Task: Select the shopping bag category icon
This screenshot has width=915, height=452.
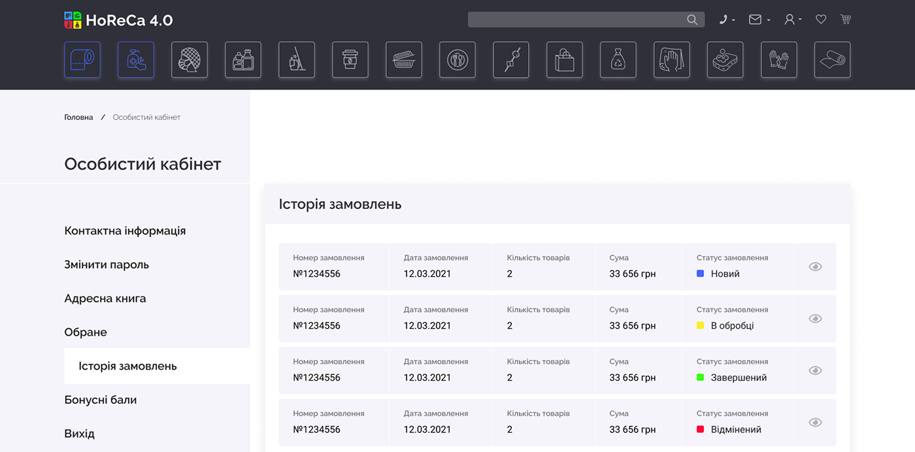Action: pyautogui.click(x=565, y=60)
